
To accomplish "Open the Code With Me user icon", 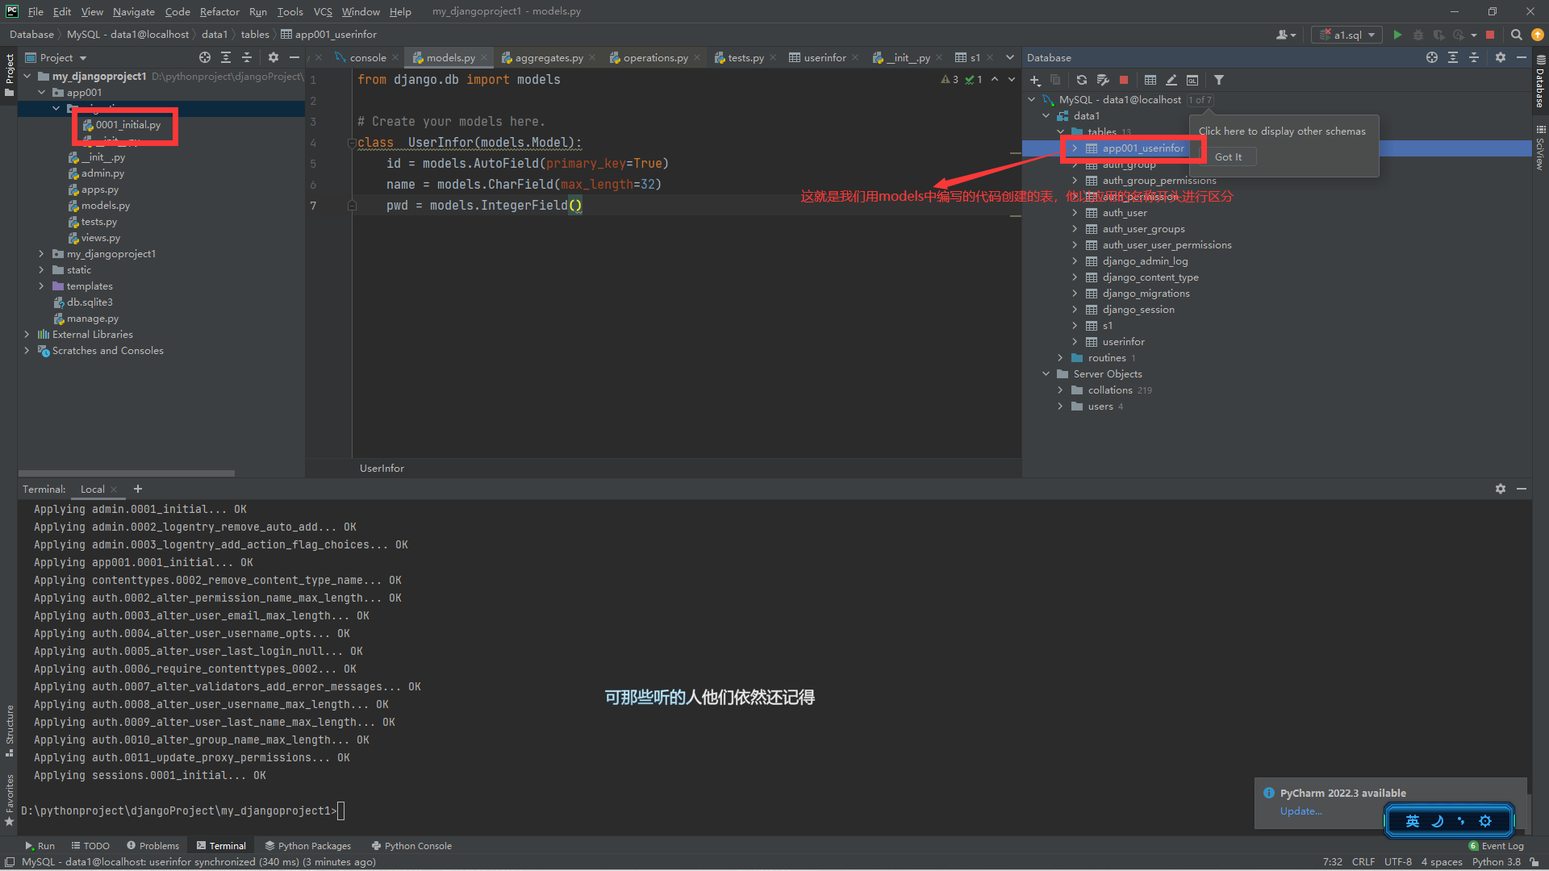I will pos(1285,35).
